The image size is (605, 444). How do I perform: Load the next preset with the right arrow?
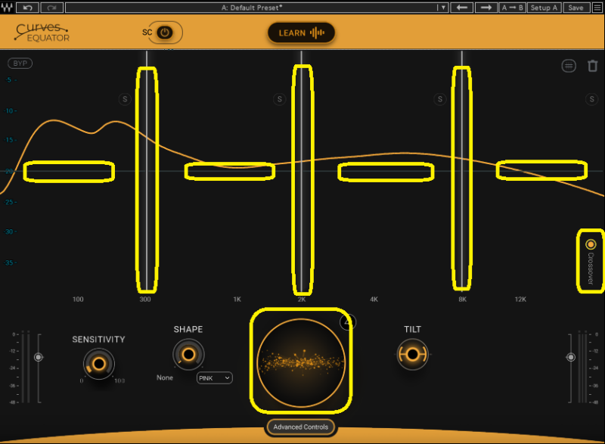click(486, 8)
